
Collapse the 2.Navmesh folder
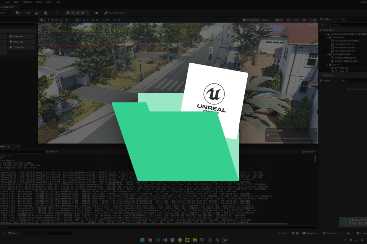click(328, 37)
